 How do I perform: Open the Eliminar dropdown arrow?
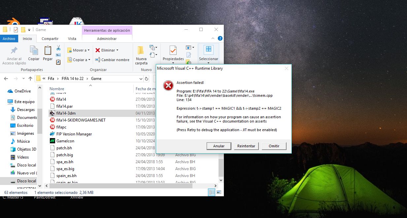point(117,50)
